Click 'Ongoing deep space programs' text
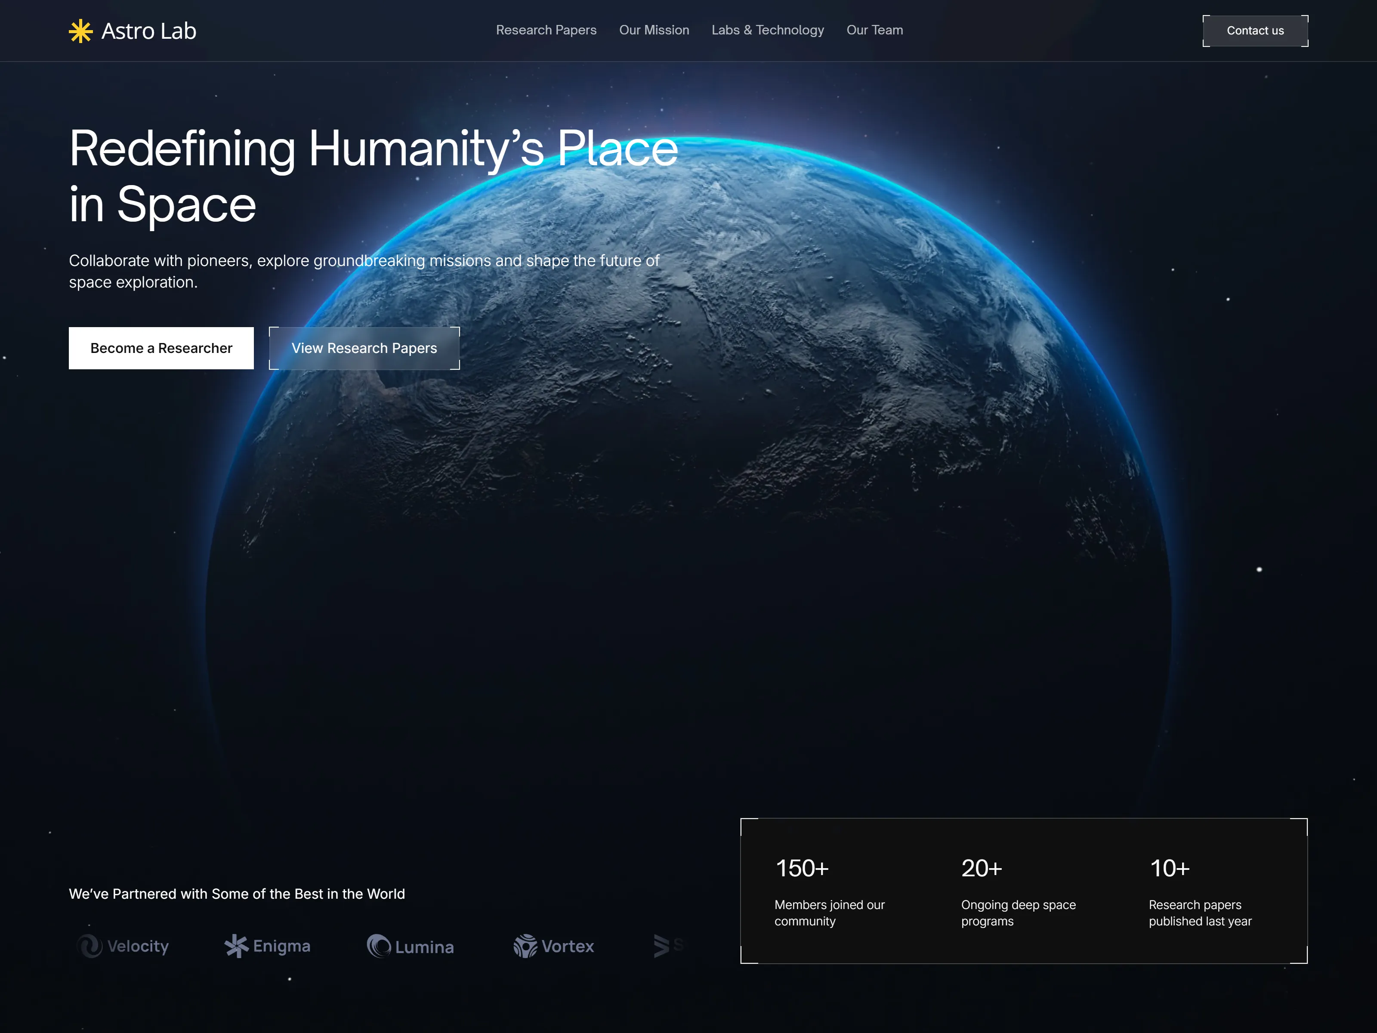The height and width of the screenshot is (1033, 1377). point(1019,913)
